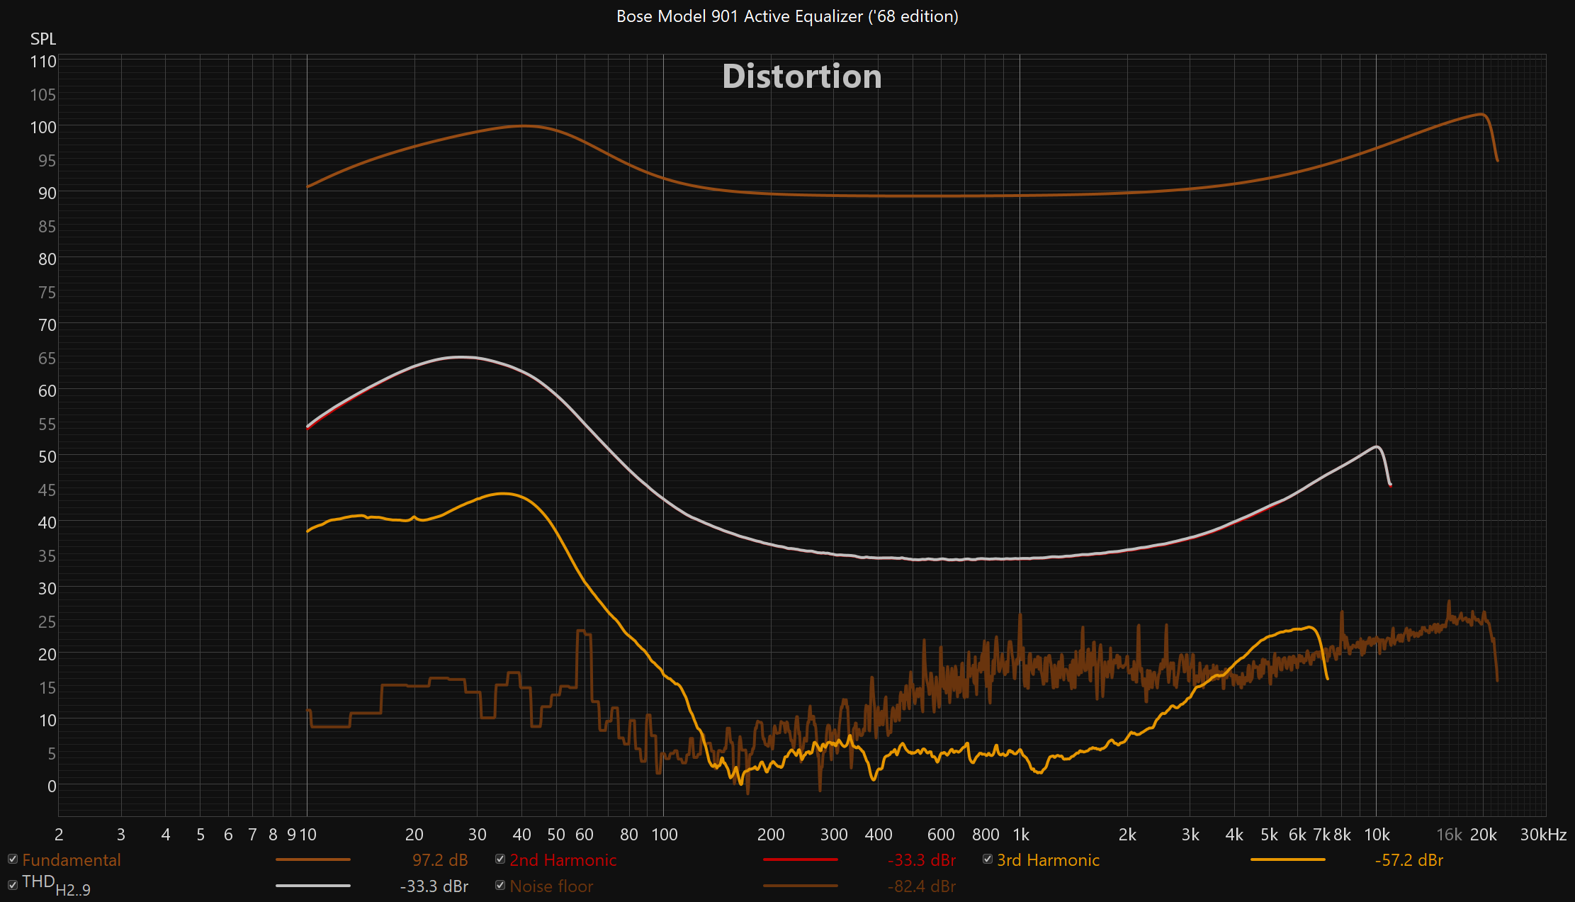Image resolution: width=1575 pixels, height=902 pixels.
Task: Click the 30kHz frequency axis label
Action: tap(1543, 835)
